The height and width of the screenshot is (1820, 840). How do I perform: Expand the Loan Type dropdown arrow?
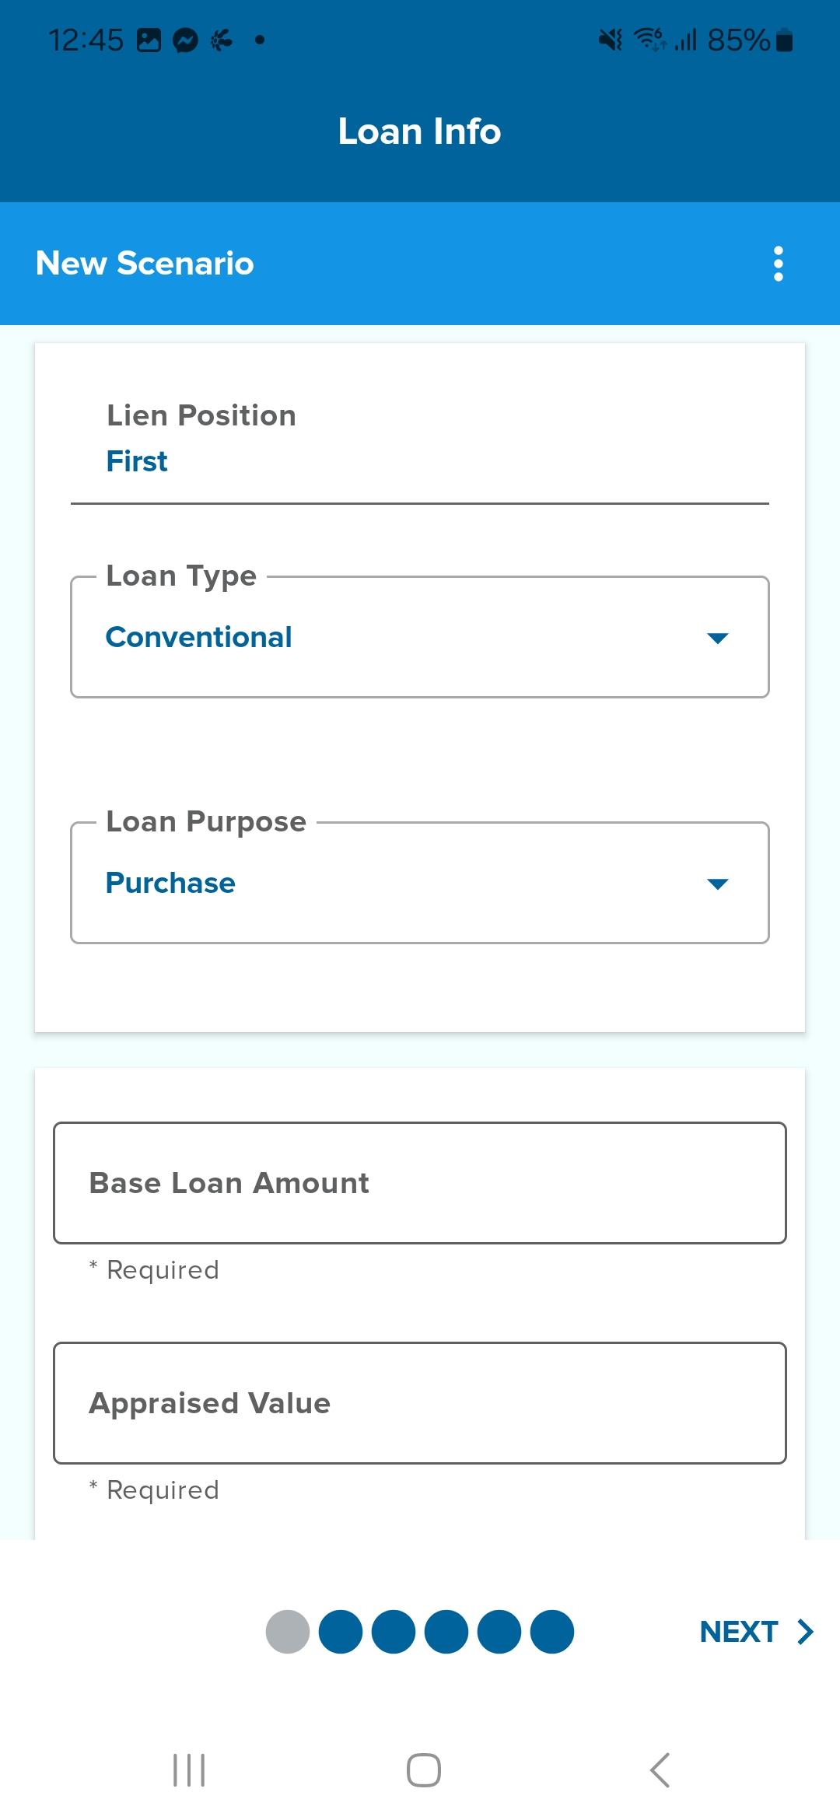pos(717,638)
